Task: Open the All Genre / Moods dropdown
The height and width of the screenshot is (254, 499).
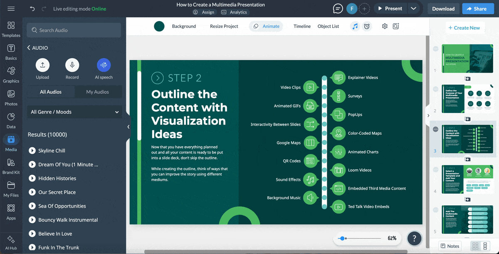Action: pos(75,112)
